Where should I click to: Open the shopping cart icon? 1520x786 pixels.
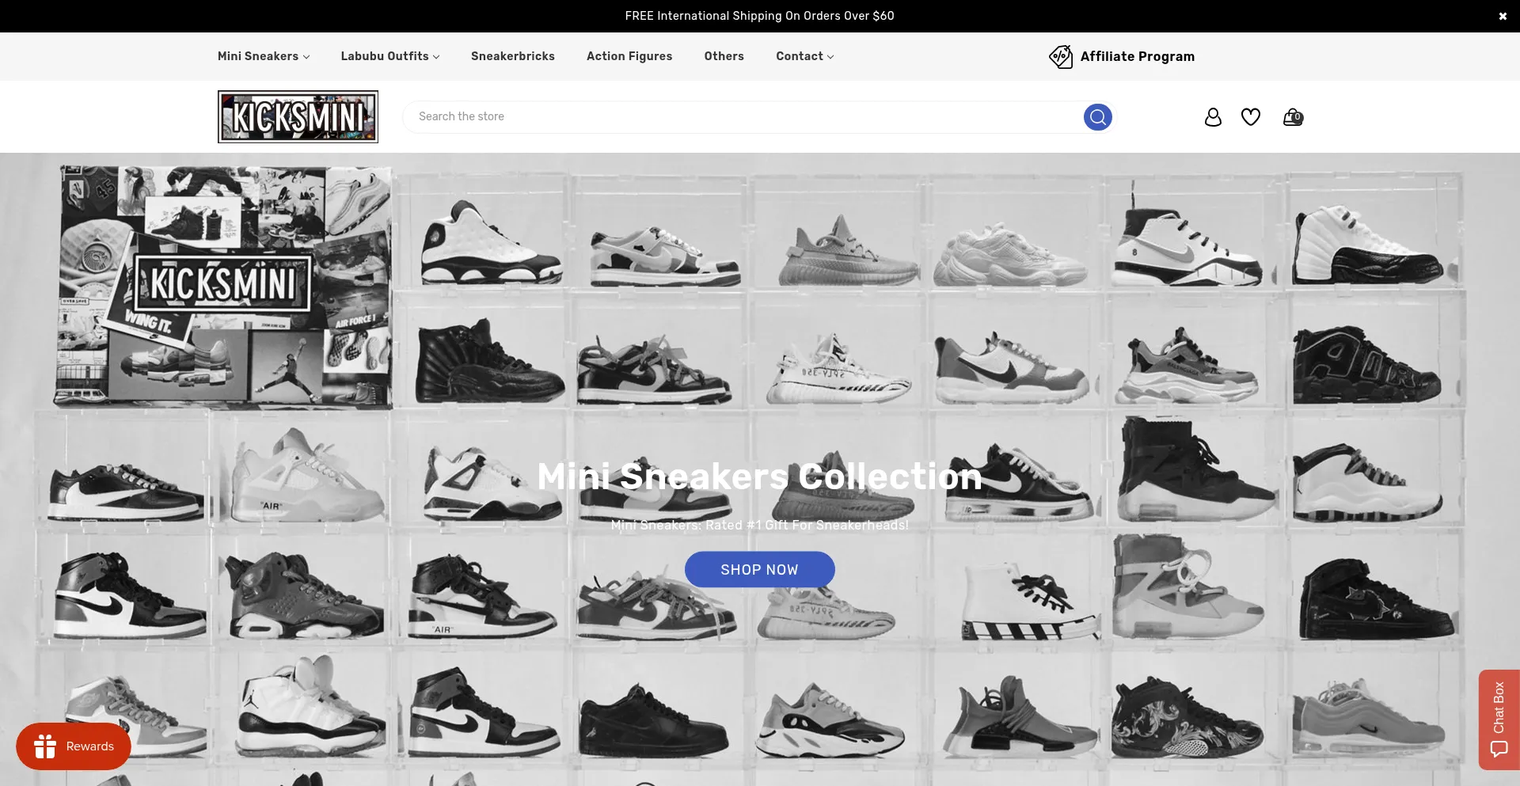(1292, 117)
